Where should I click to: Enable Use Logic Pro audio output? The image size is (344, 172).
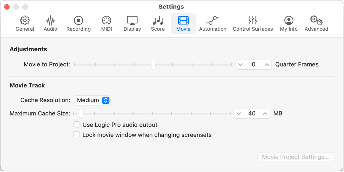click(76, 125)
